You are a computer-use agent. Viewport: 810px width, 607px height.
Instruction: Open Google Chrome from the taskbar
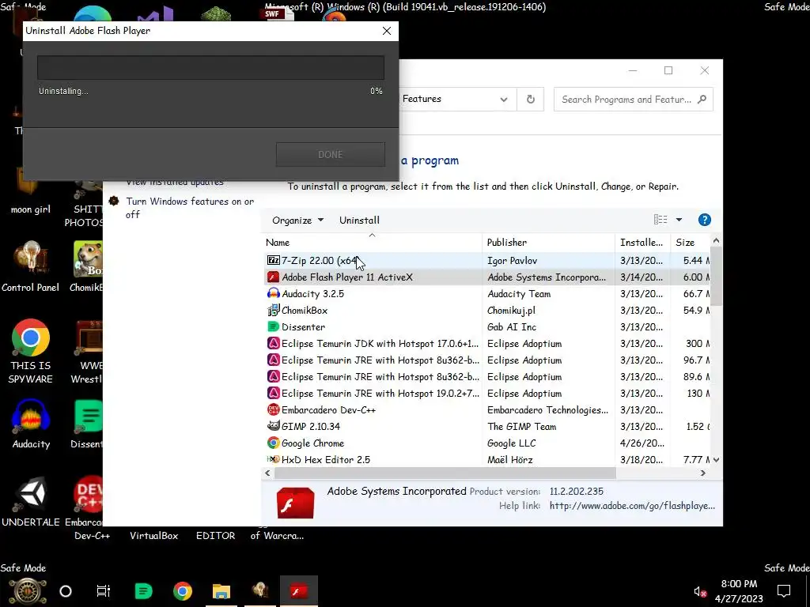point(183,591)
